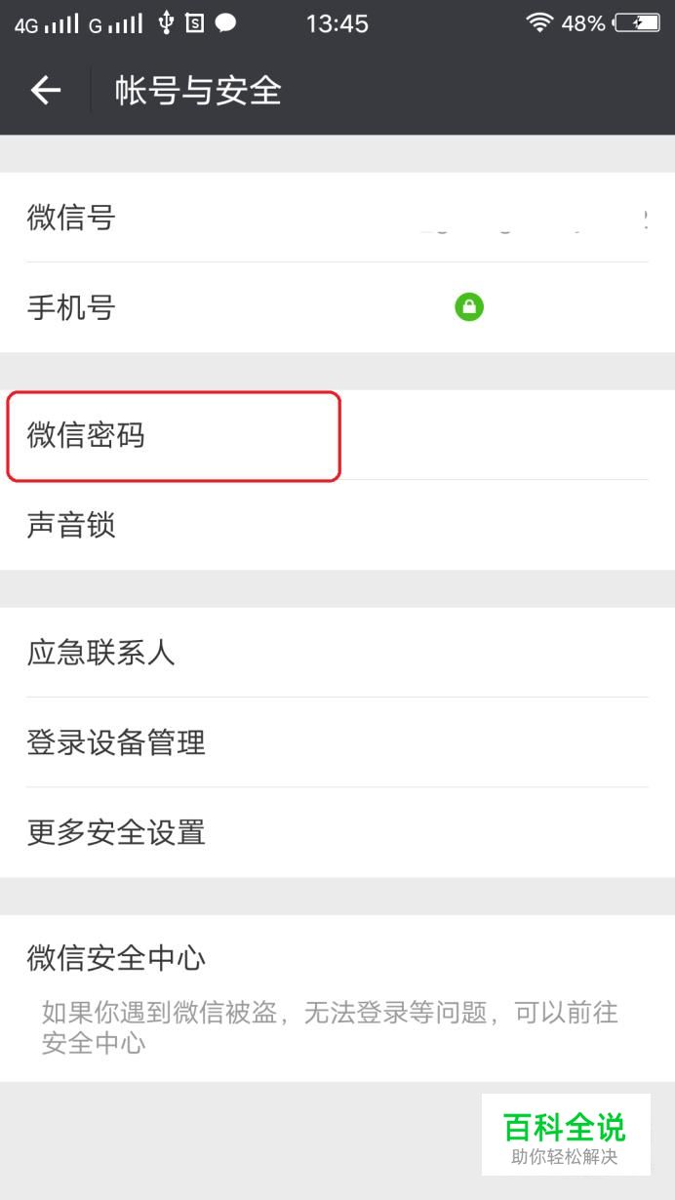Tap the chat bubble notification icon
This screenshot has width=675, height=1200.
click(225, 22)
